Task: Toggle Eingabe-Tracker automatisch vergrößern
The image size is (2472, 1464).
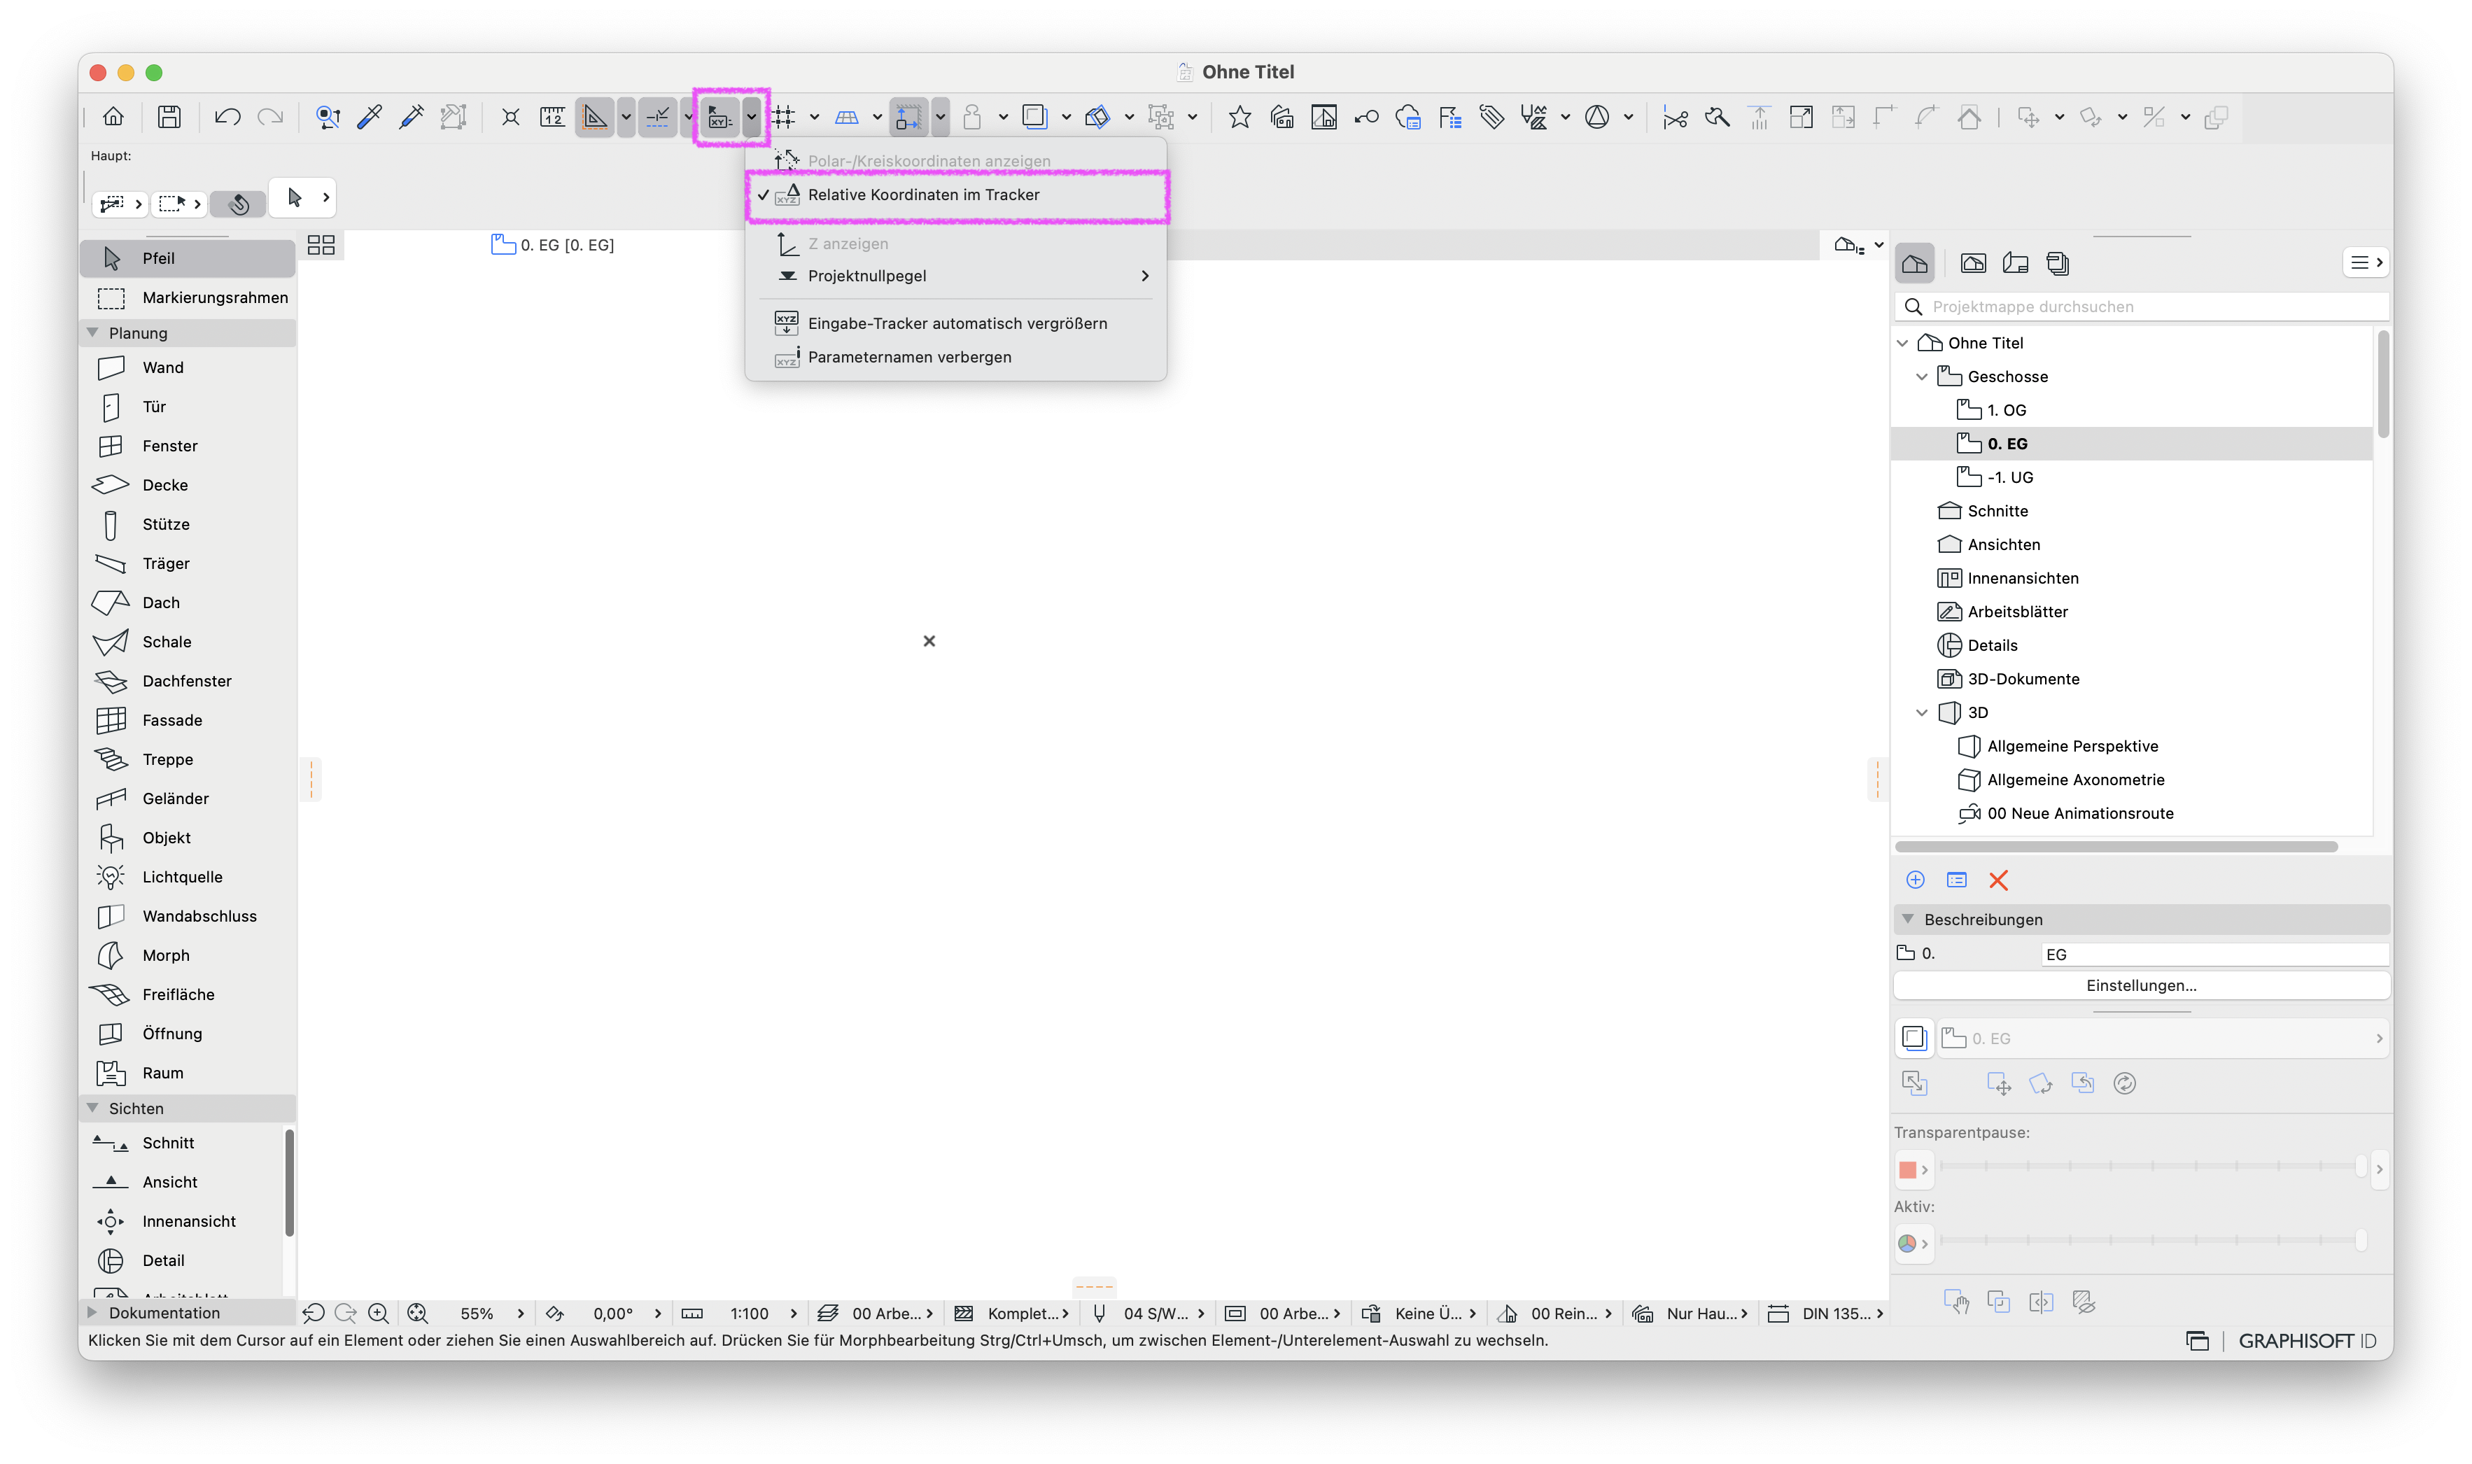Action: pyautogui.click(x=956, y=323)
